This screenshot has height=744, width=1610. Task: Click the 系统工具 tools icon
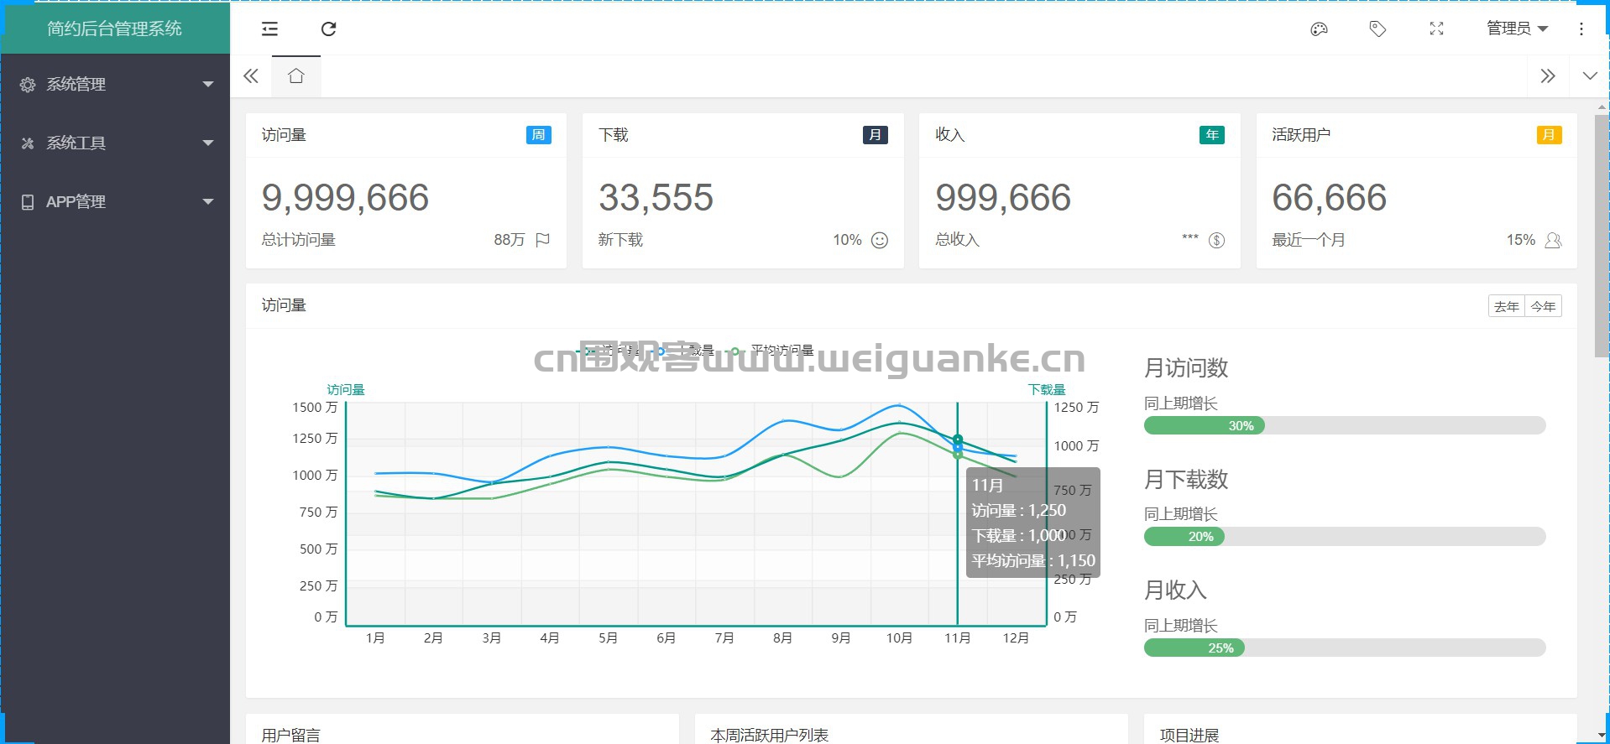tap(28, 143)
